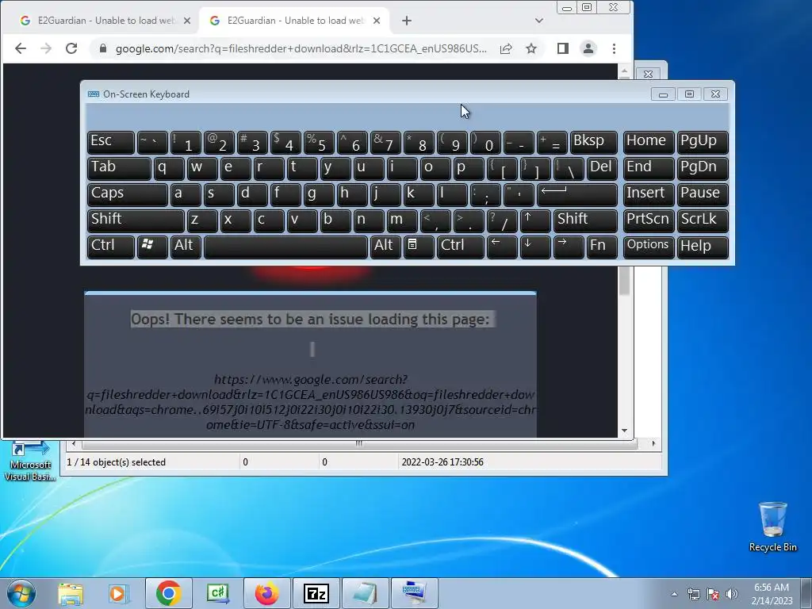Click the left arrow key
This screenshot has width=812, height=609.
[502, 247]
